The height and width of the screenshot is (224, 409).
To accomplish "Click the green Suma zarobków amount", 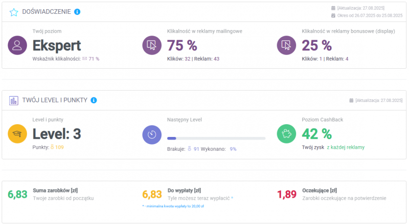I will [18, 194].
